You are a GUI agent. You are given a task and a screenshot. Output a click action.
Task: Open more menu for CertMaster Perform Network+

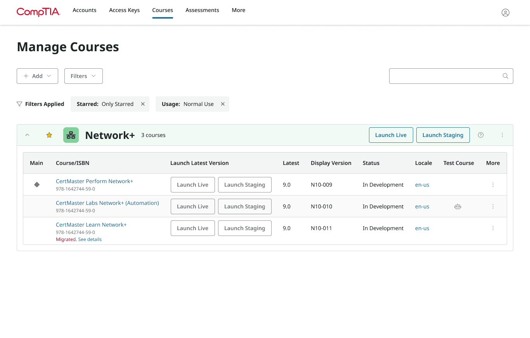[493, 185]
